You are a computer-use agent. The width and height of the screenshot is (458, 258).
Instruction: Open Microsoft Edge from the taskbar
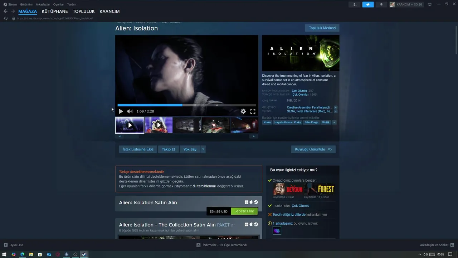coord(22,254)
